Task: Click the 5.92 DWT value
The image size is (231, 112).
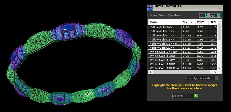Action: click(200, 31)
